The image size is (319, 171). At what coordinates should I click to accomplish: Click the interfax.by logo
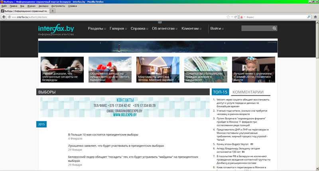pyautogui.click(x=56, y=29)
